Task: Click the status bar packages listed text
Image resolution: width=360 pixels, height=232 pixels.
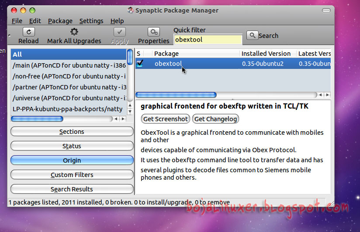Action: tap(119, 202)
